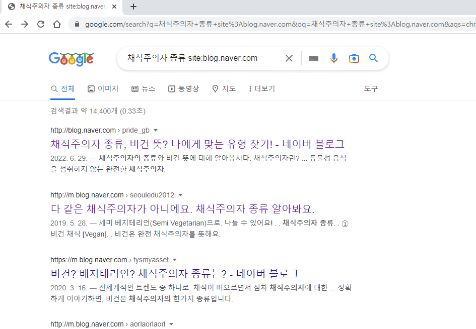Image resolution: width=476 pixels, height=329 pixels.
Task: Expand the dropdown arrow next to seouledu2012
Action: (x=180, y=195)
